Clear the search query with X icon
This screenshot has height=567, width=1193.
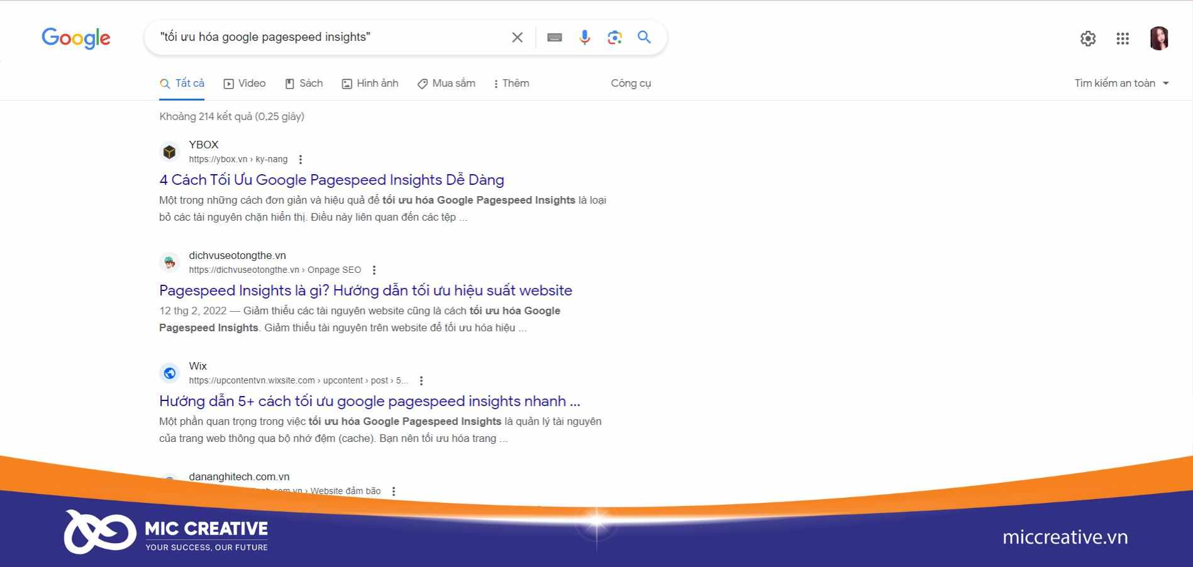pyautogui.click(x=517, y=37)
